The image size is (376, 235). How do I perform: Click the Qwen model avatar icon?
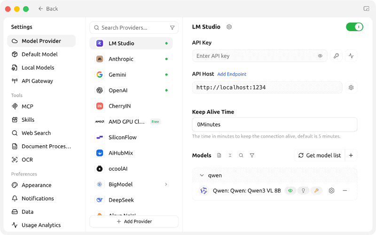pyautogui.click(x=204, y=191)
